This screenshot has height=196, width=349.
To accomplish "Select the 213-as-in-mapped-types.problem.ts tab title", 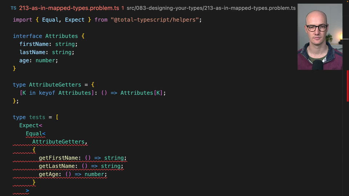I will [x=69, y=8].
